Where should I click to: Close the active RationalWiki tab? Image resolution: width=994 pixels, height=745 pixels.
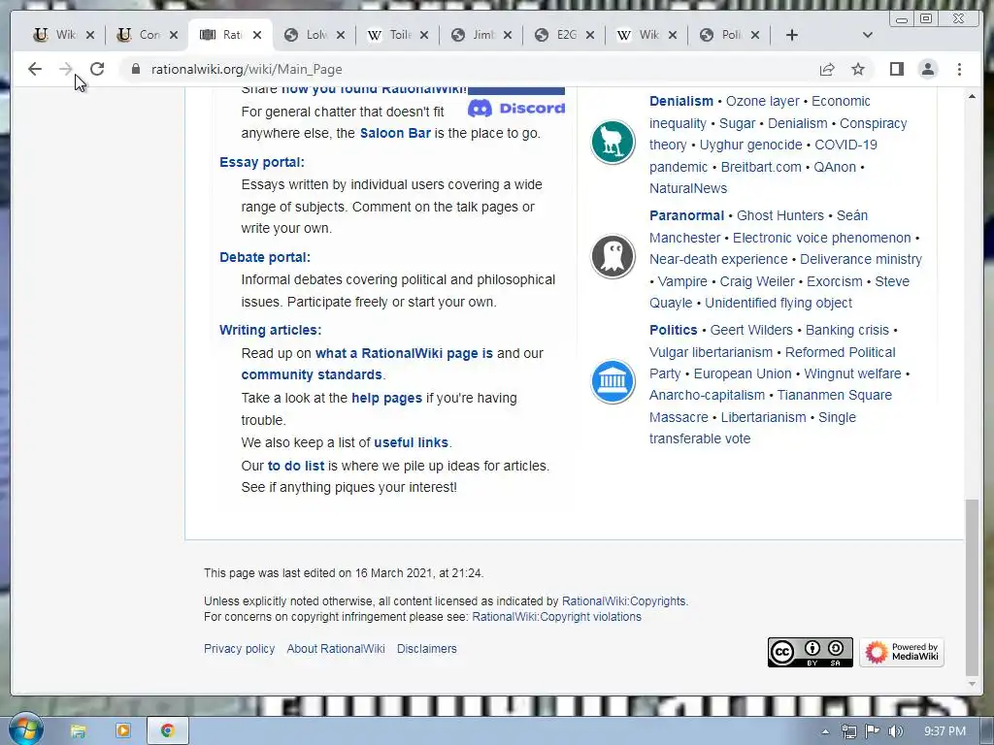[256, 35]
